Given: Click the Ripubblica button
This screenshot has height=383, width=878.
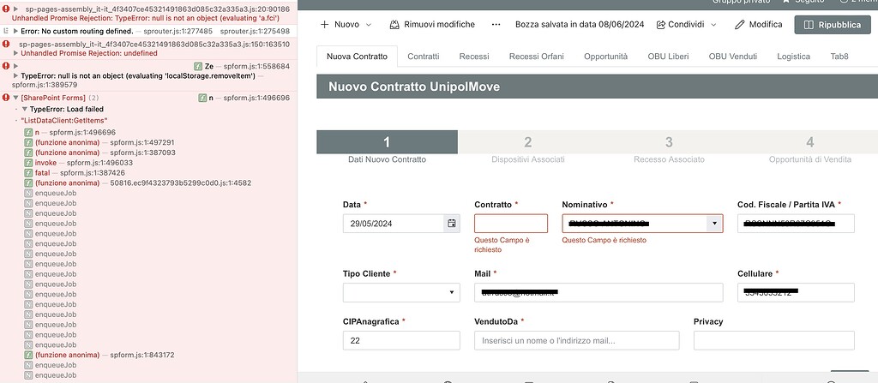Looking at the screenshot, I should pos(832,25).
